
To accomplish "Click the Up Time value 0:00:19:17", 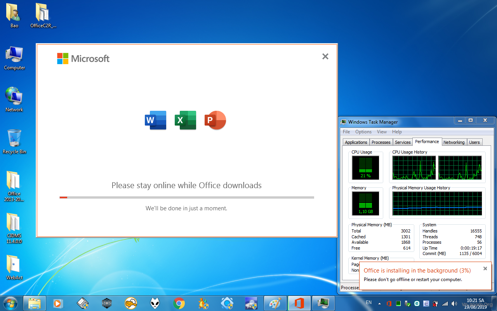I will tap(471, 248).
